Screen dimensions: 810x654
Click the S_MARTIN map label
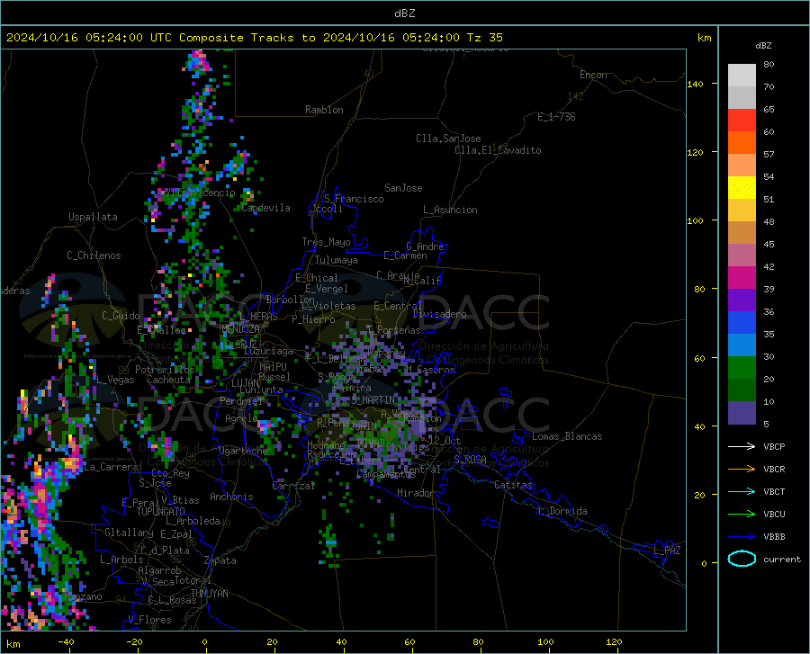click(x=373, y=400)
